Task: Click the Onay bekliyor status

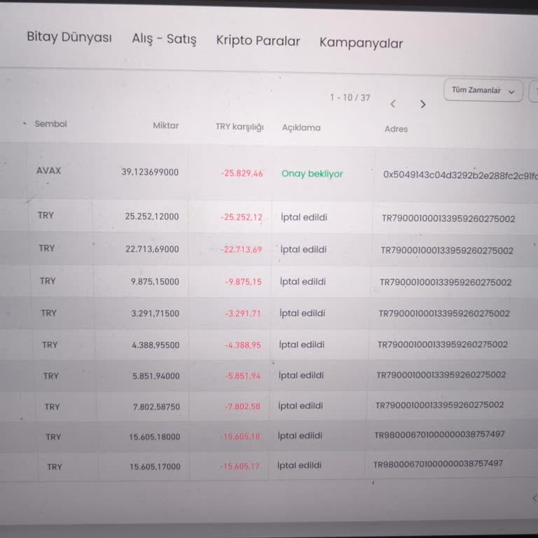Action: [x=312, y=174]
